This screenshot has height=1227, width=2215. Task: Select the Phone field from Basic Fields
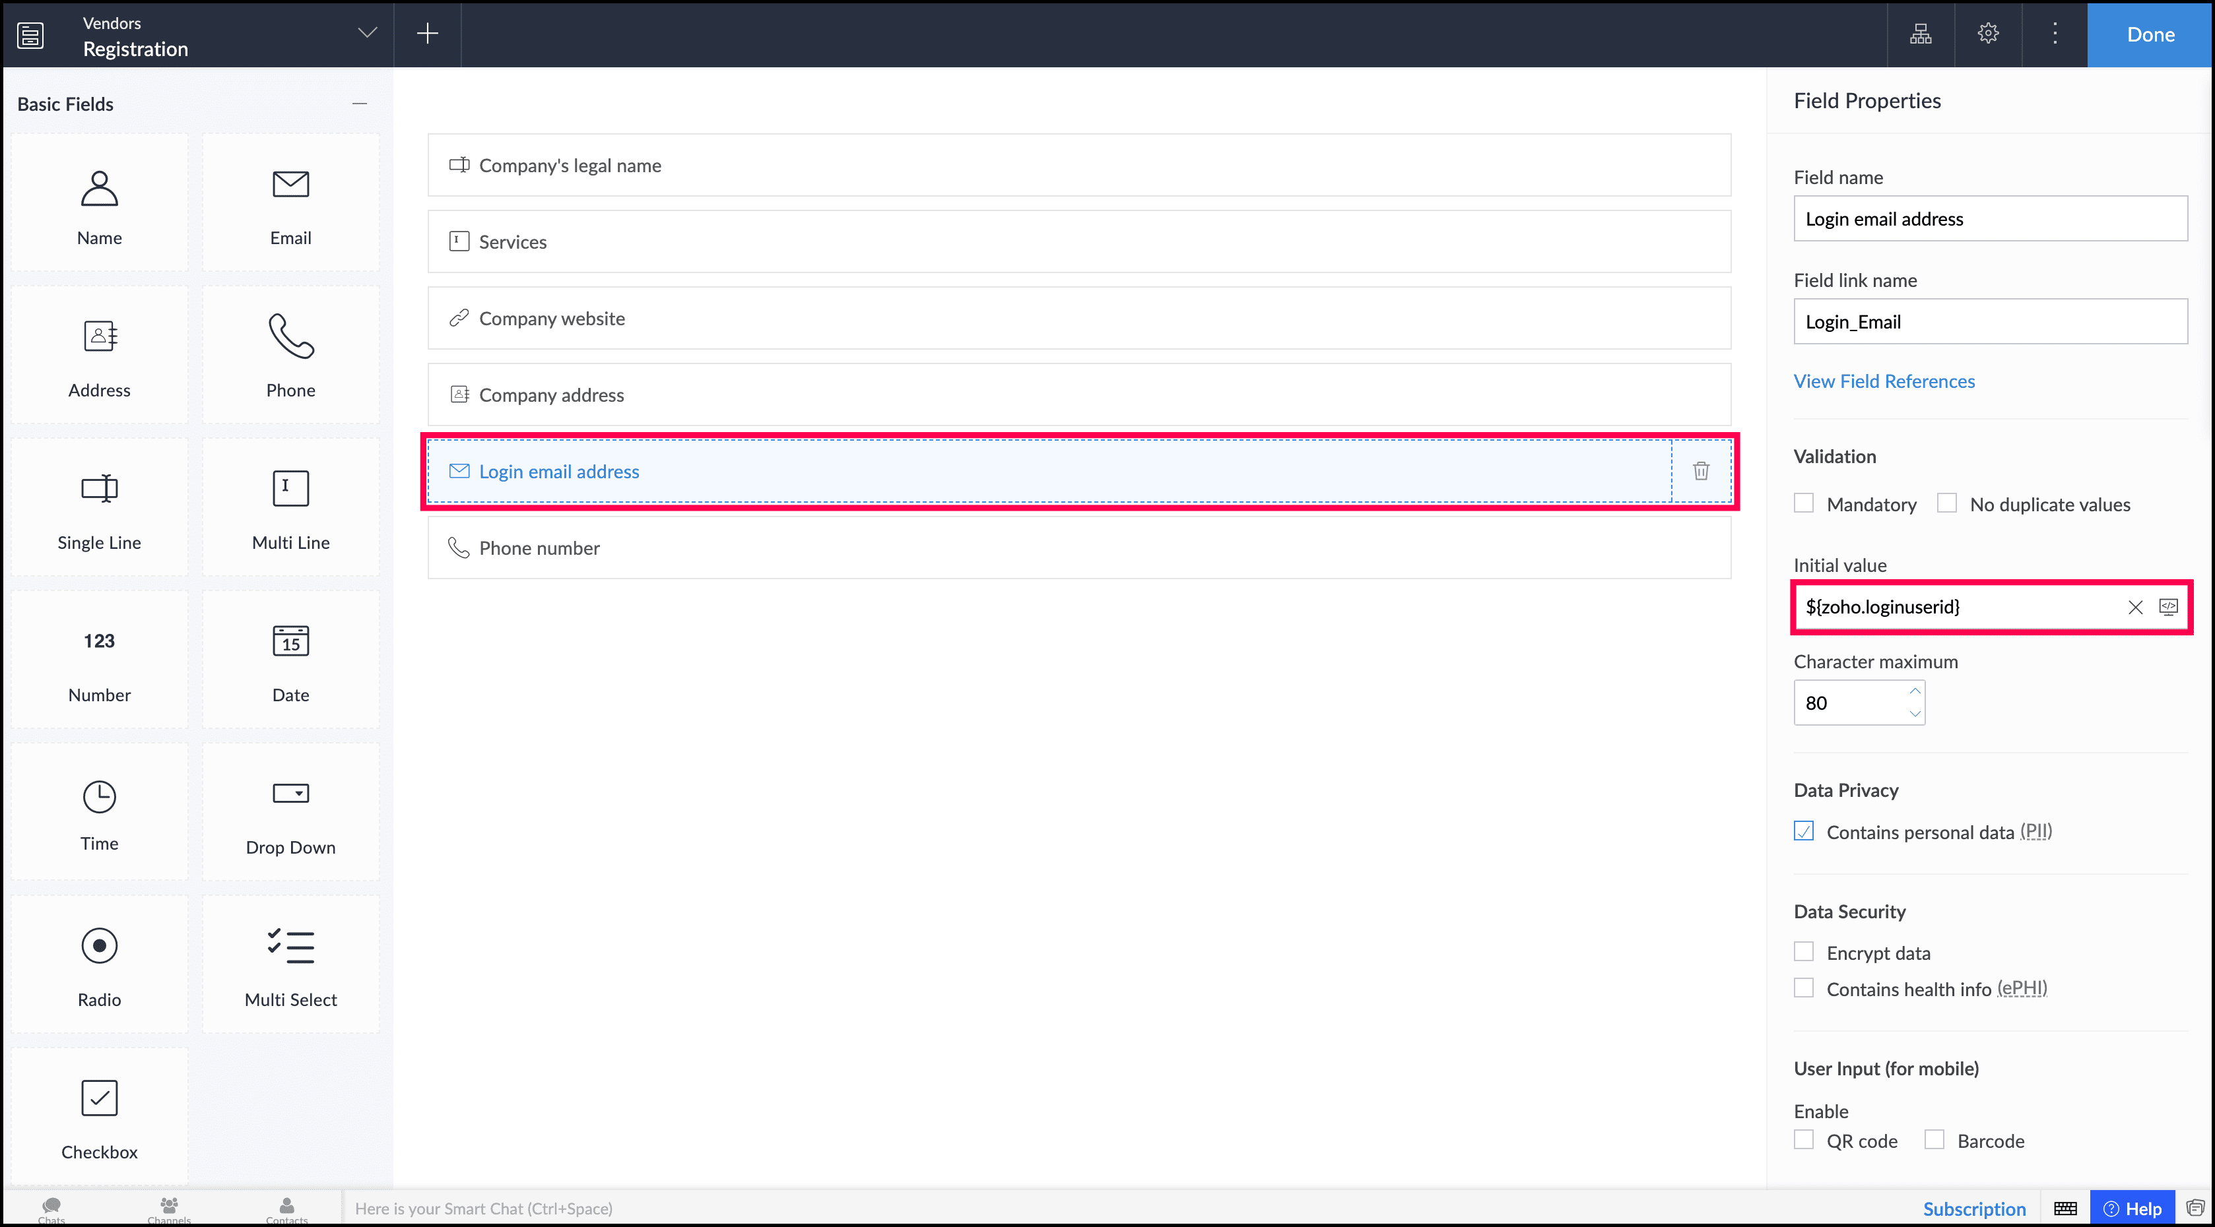pos(290,354)
